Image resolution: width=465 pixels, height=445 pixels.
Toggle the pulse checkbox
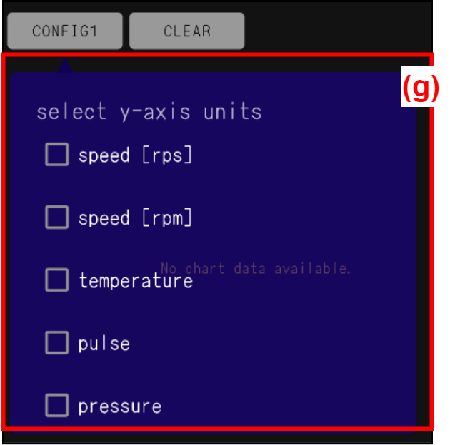click(57, 342)
